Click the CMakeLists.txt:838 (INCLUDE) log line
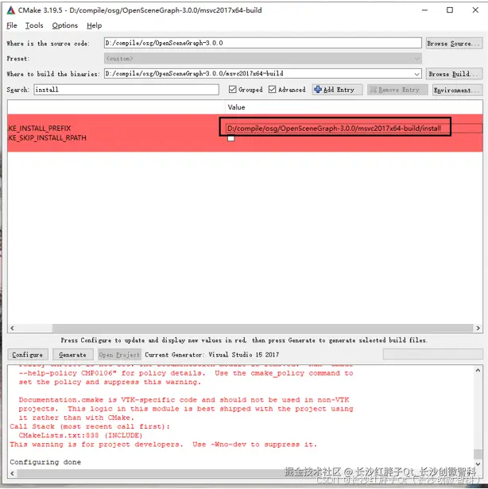This screenshot has width=488, height=489. click(x=80, y=435)
